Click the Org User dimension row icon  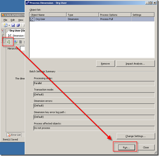point(32,19)
